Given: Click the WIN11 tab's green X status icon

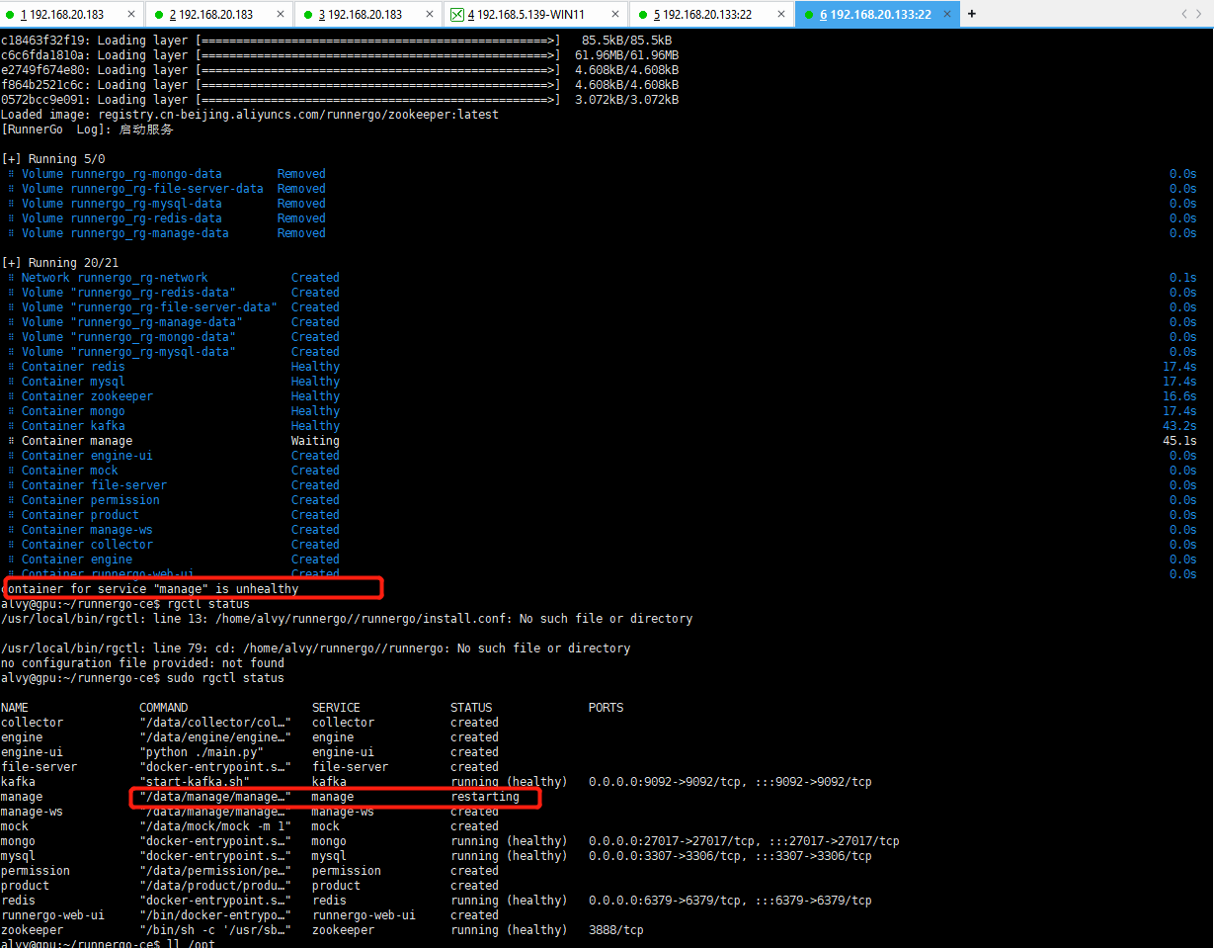Looking at the screenshot, I should coord(457,15).
